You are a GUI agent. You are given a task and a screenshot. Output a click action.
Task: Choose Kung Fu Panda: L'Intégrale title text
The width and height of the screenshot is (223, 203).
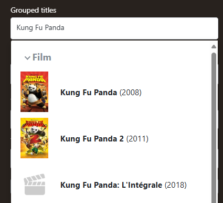click(111, 185)
